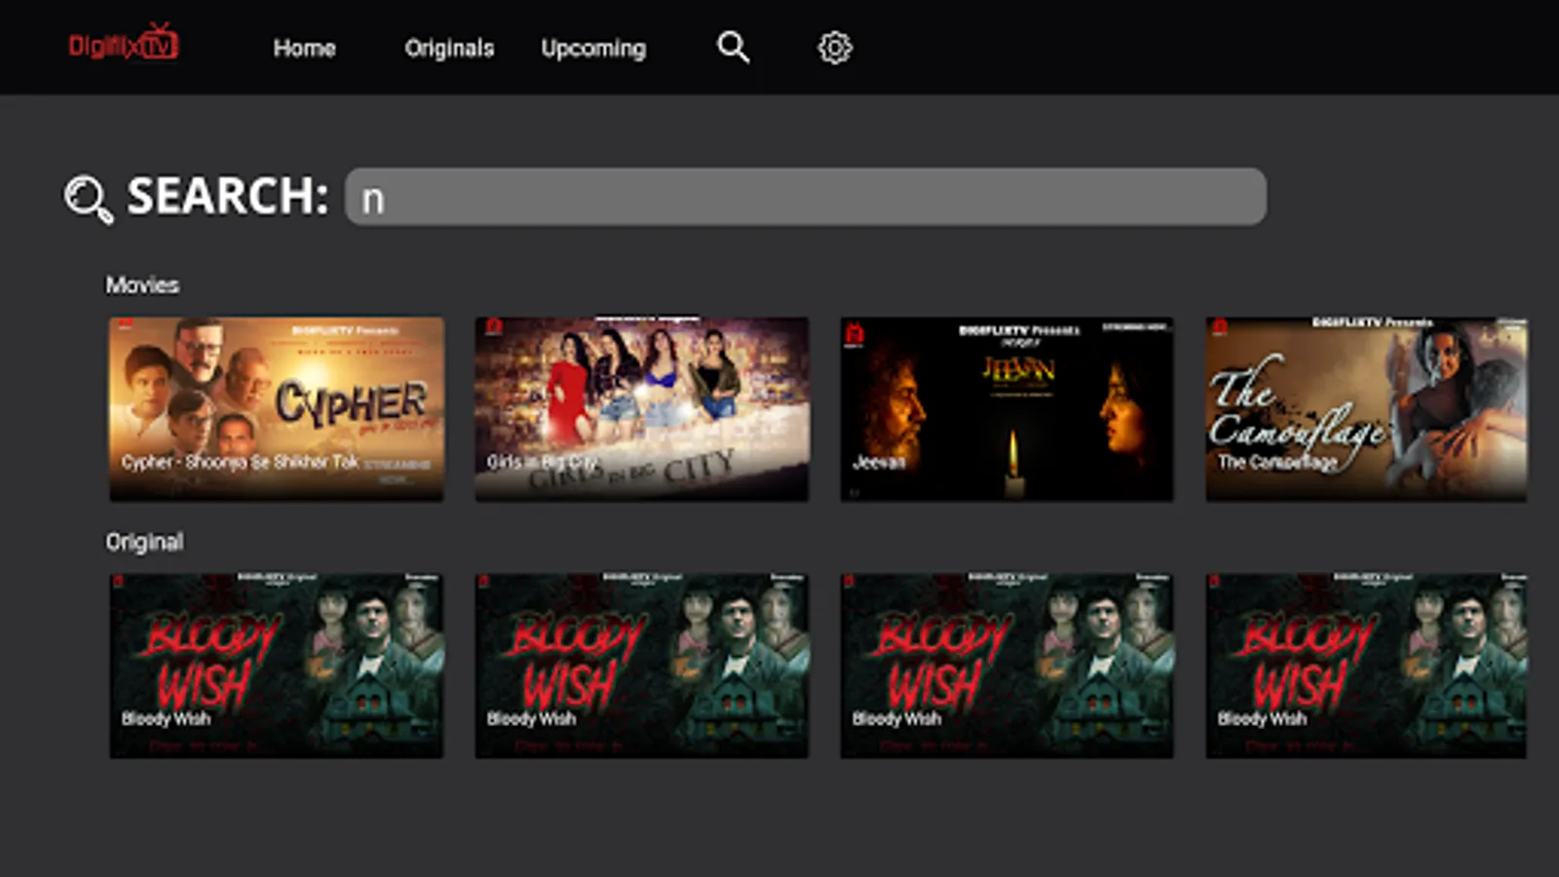1559x877 pixels.
Task: Click the magnifier icon beside the SEARCH label
Action: (x=89, y=199)
